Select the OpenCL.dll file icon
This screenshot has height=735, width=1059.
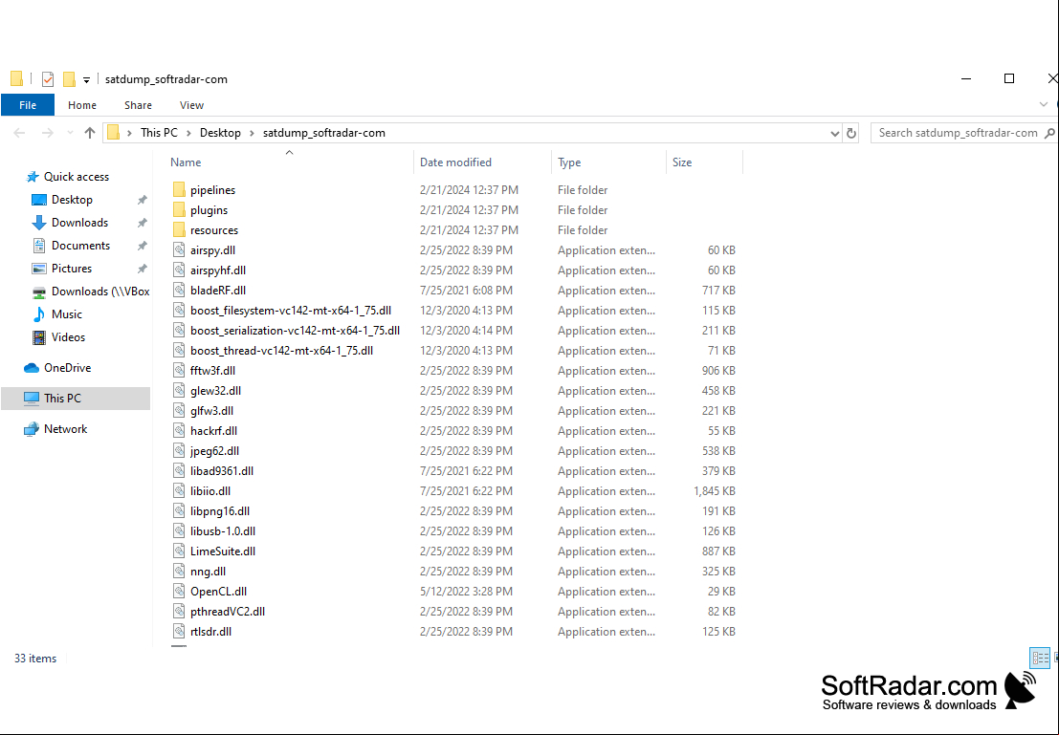coord(179,592)
